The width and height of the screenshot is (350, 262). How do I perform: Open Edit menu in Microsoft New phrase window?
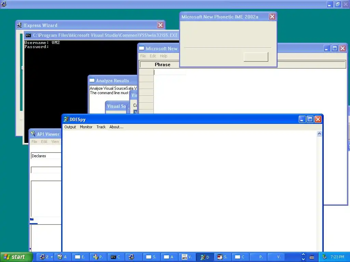coord(153,56)
